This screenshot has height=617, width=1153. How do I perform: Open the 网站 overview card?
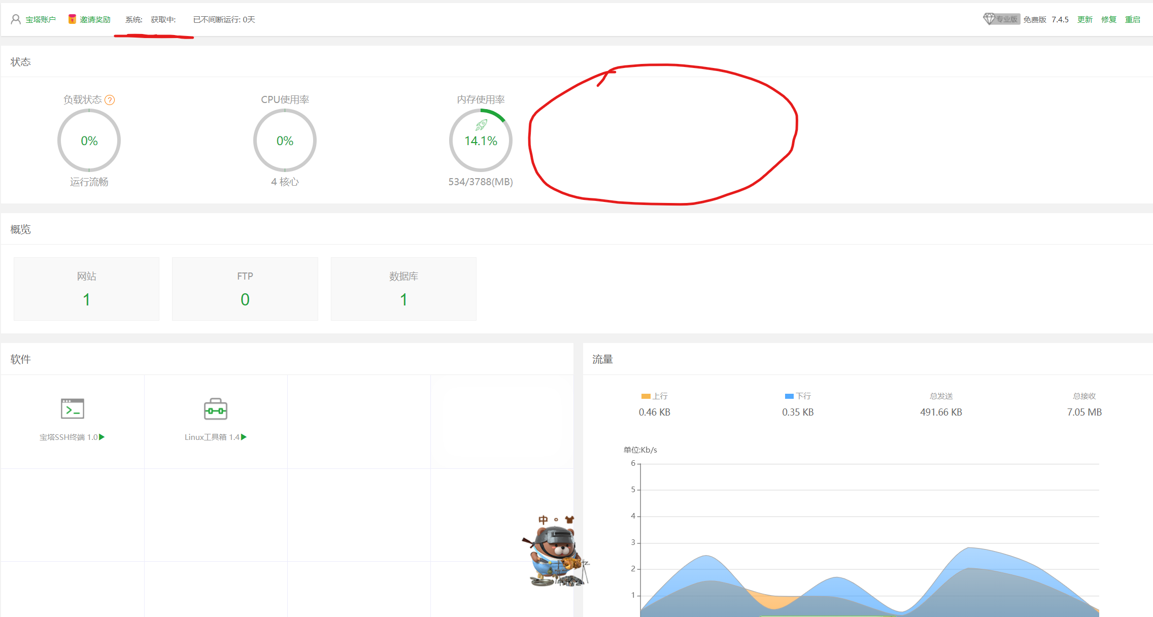(86, 289)
